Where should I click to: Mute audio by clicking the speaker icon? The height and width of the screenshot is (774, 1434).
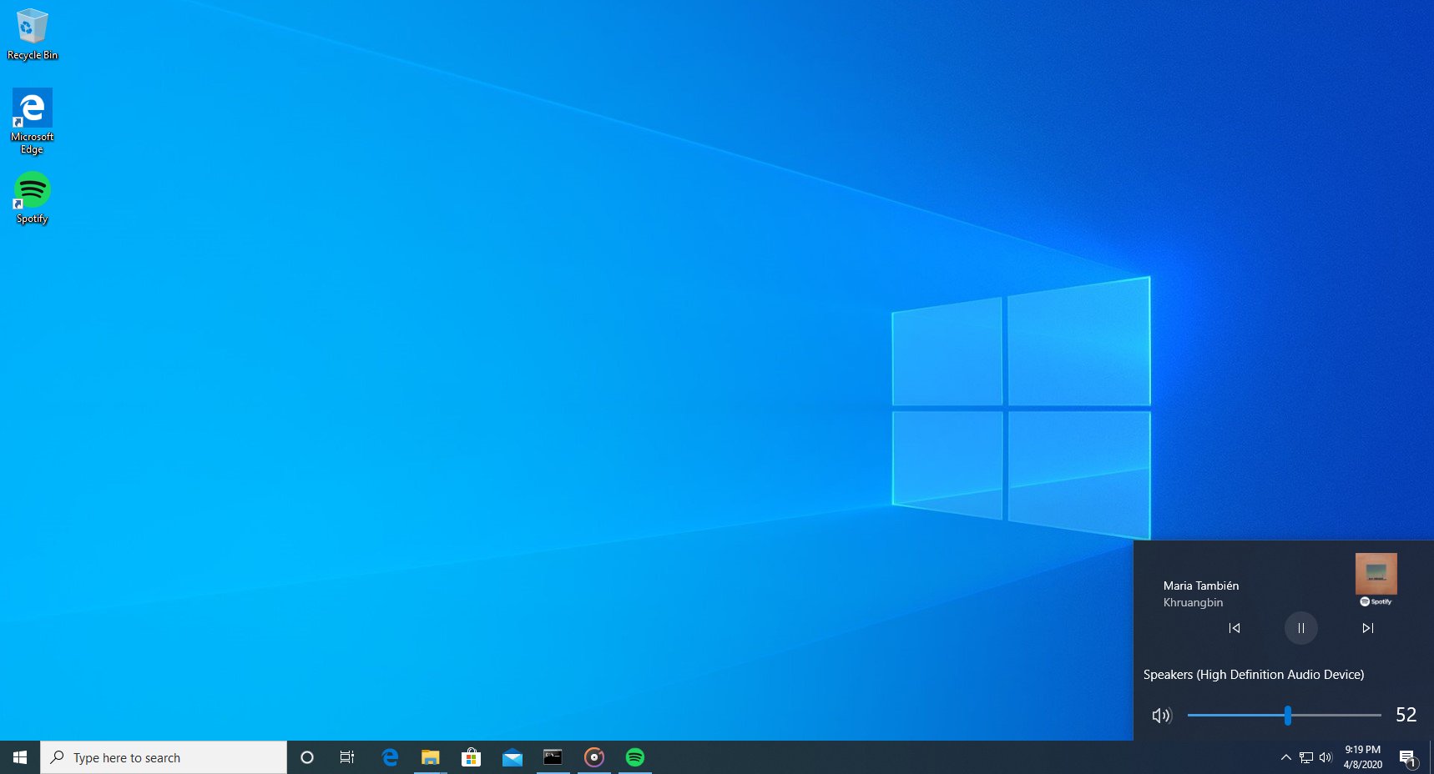click(x=1162, y=715)
